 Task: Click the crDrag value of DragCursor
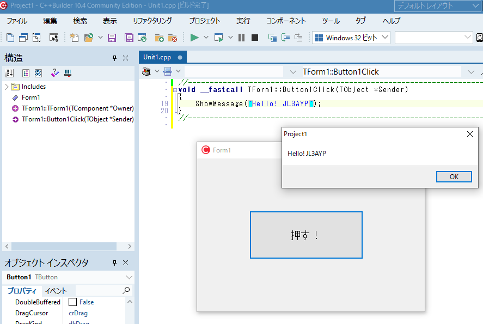(x=78, y=313)
